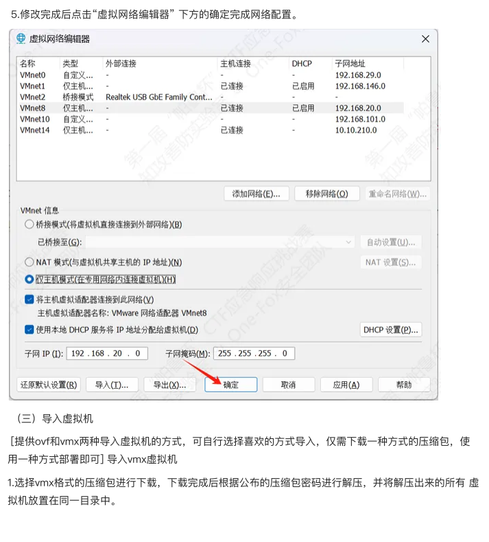Select the VMnet8 row in network list

(x=33, y=108)
